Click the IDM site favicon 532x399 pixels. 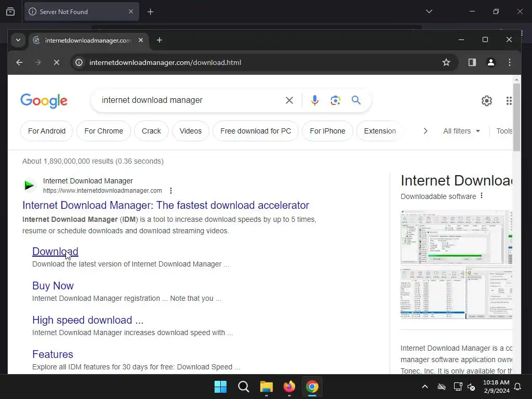(29, 185)
